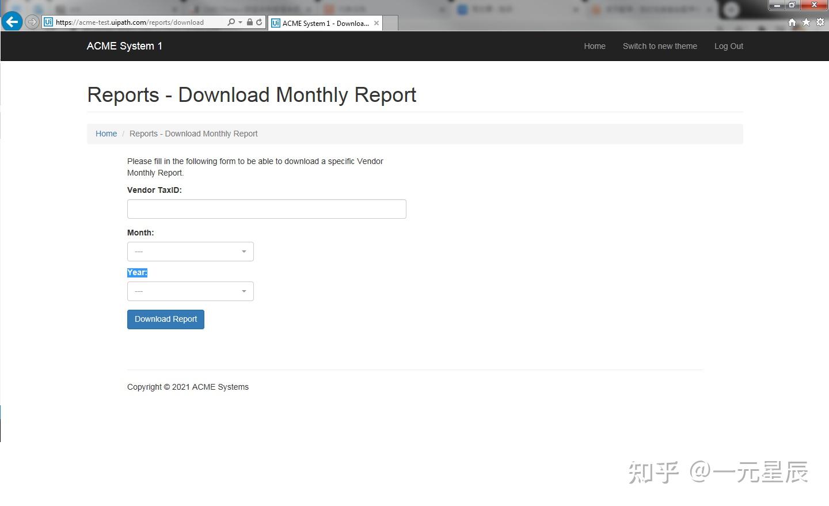Click Log Out in the navigation bar
Viewport: 829px width, 506px height.
click(x=728, y=46)
